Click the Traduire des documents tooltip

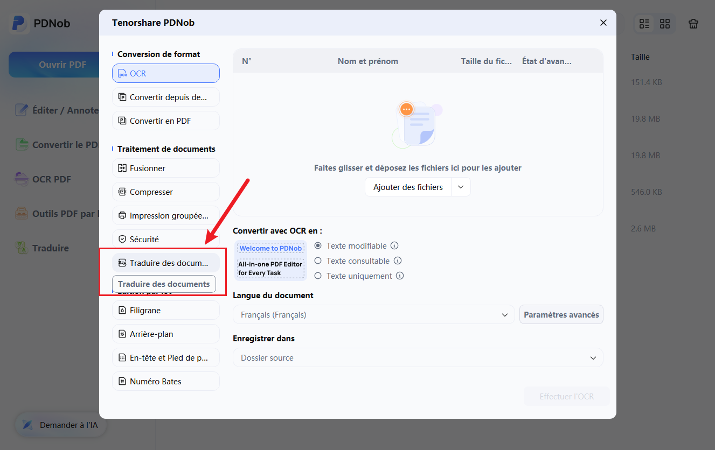click(x=164, y=284)
